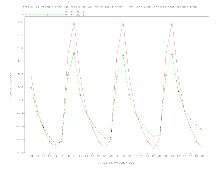
Task: Click the FHOUR VHHMM=0000>1200 axis title
Action: [116, 163]
